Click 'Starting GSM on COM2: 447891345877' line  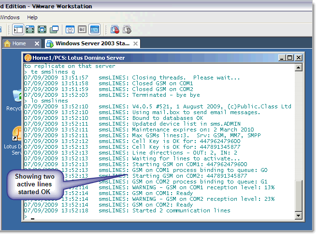[x=189, y=176]
